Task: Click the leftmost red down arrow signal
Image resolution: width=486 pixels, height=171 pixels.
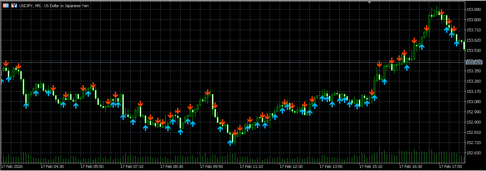Action: point(6,64)
